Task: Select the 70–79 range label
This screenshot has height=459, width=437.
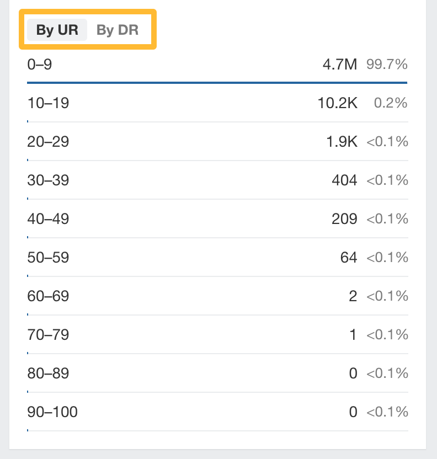Action: [48, 335]
